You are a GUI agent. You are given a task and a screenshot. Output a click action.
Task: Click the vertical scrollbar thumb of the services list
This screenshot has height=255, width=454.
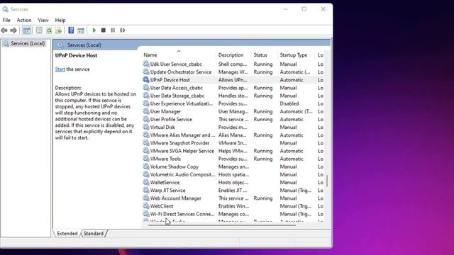pyautogui.click(x=327, y=181)
